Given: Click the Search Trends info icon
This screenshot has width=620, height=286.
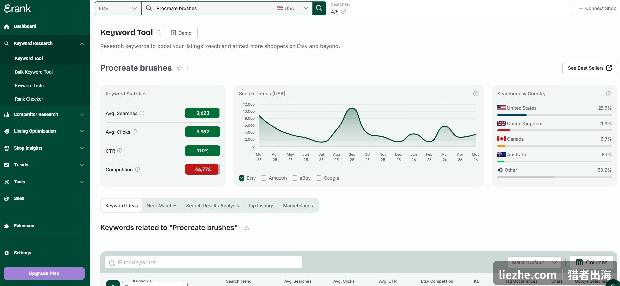Looking at the screenshot, I should click(x=476, y=94).
